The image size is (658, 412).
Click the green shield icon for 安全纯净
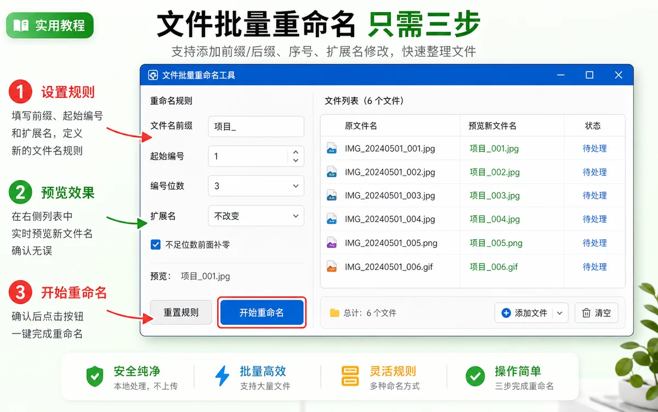click(95, 376)
